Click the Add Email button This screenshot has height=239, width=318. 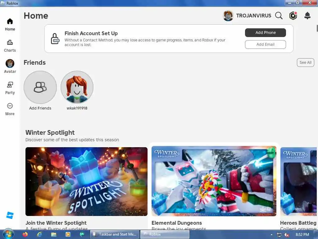(265, 44)
